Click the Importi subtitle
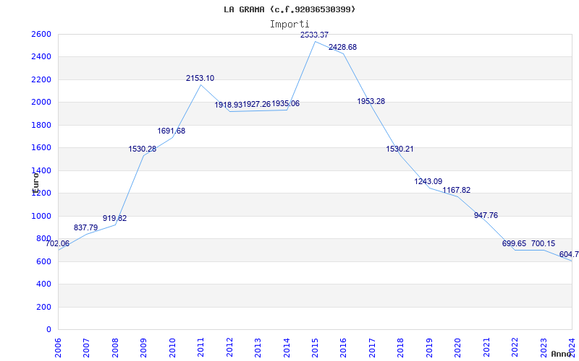This screenshot has width=579, height=361. (289, 25)
